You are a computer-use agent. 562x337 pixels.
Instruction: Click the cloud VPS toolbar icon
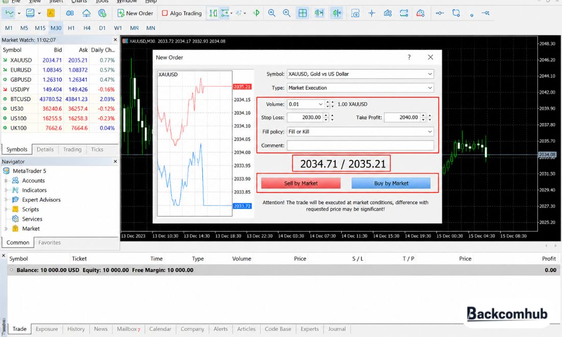pyautogui.click(x=86, y=13)
